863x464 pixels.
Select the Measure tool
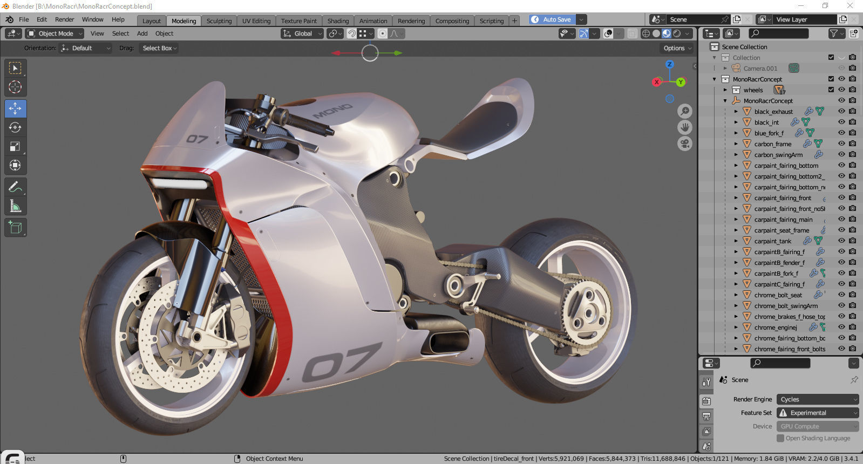15,206
